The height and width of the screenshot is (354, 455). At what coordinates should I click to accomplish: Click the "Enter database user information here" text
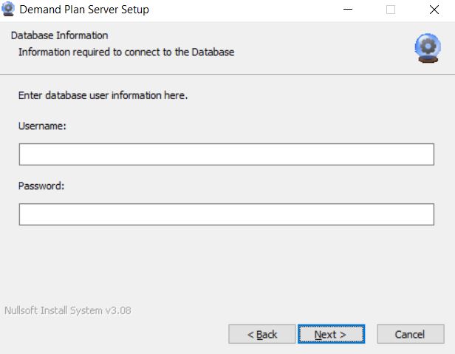(x=103, y=96)
